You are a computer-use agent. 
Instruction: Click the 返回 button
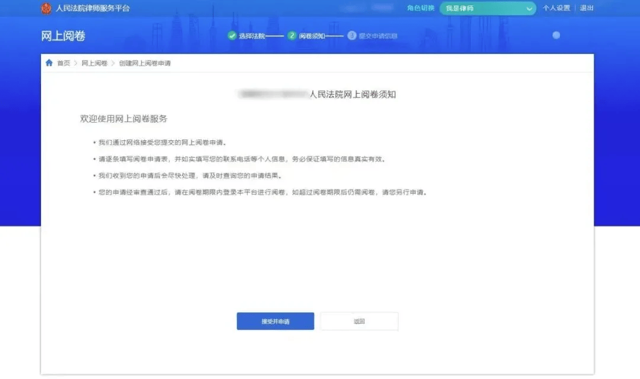359,320
